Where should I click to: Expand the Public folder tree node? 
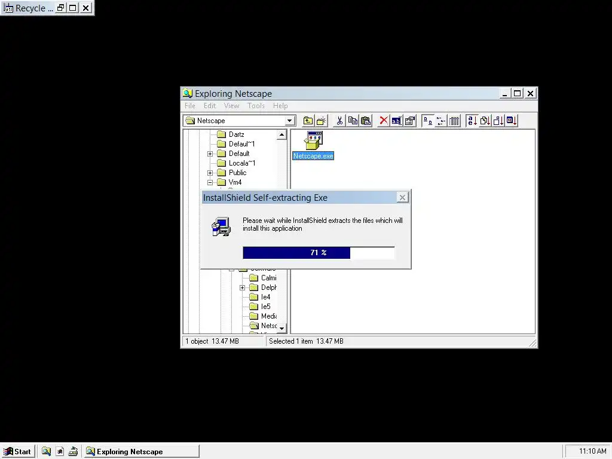tap(210, 173)
